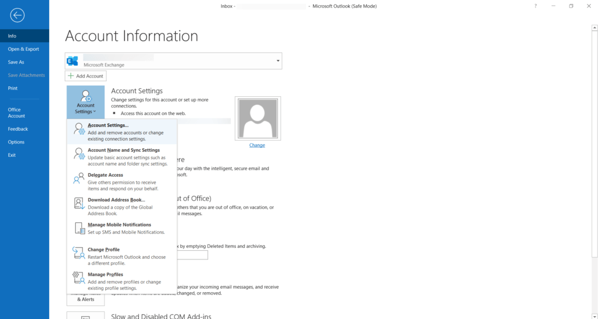Open Outlook Options
The image size is (598, 319).
25,142
